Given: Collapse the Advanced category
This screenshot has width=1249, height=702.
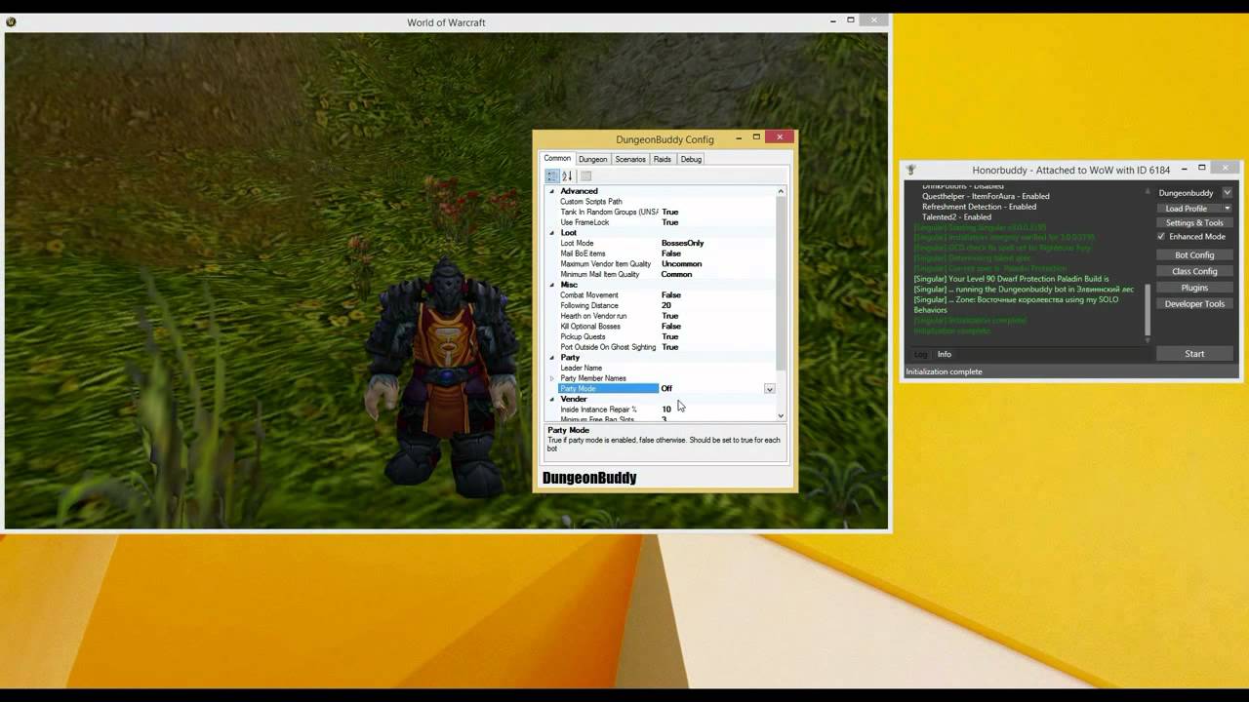Looking at the screenshot, I should pos(551,191).
